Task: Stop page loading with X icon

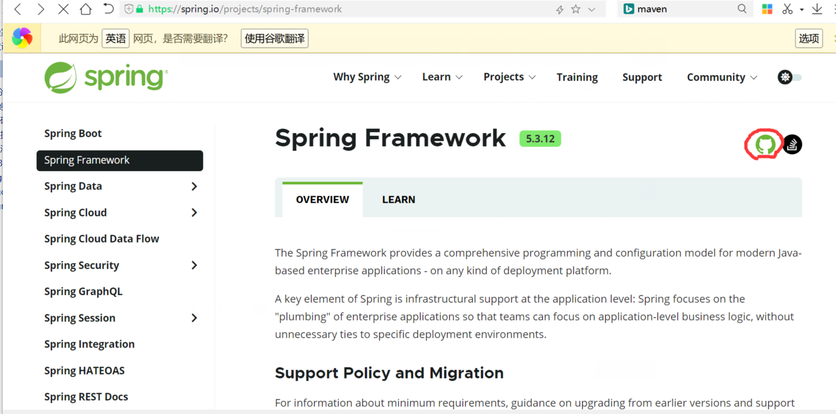Action: 63,9
